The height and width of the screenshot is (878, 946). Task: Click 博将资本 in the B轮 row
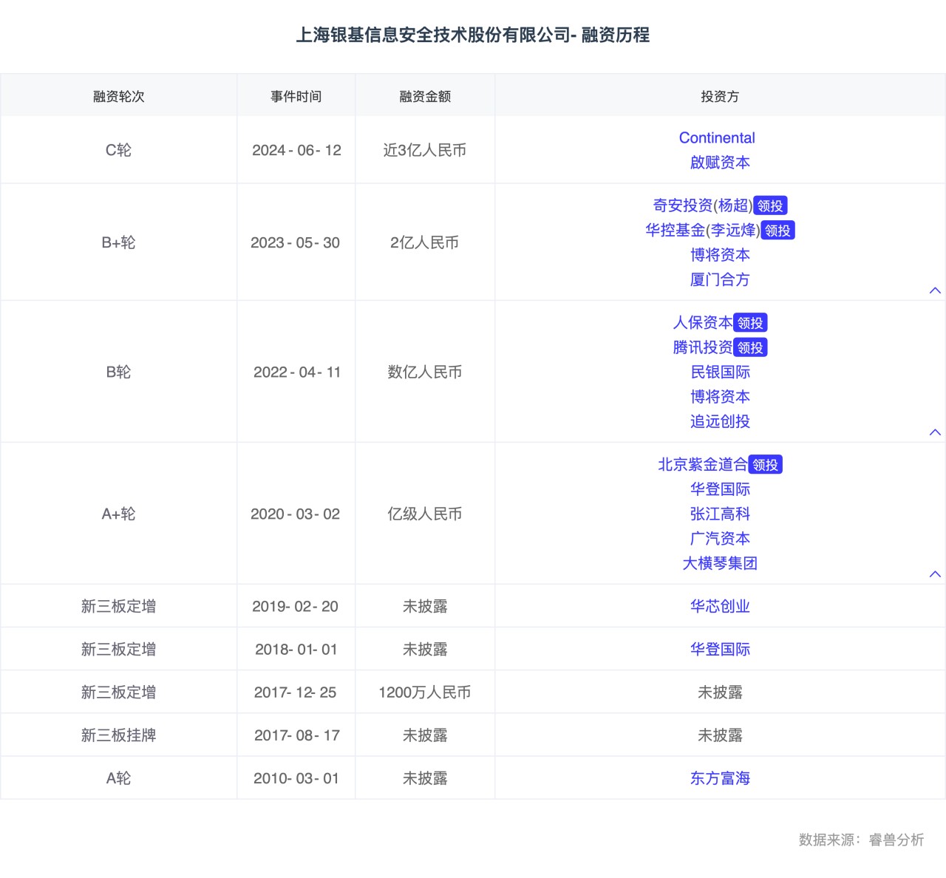coord(720,397)
